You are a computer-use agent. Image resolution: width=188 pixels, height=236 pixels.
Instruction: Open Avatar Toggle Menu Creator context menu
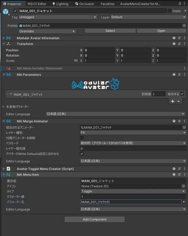coord(185,169)
